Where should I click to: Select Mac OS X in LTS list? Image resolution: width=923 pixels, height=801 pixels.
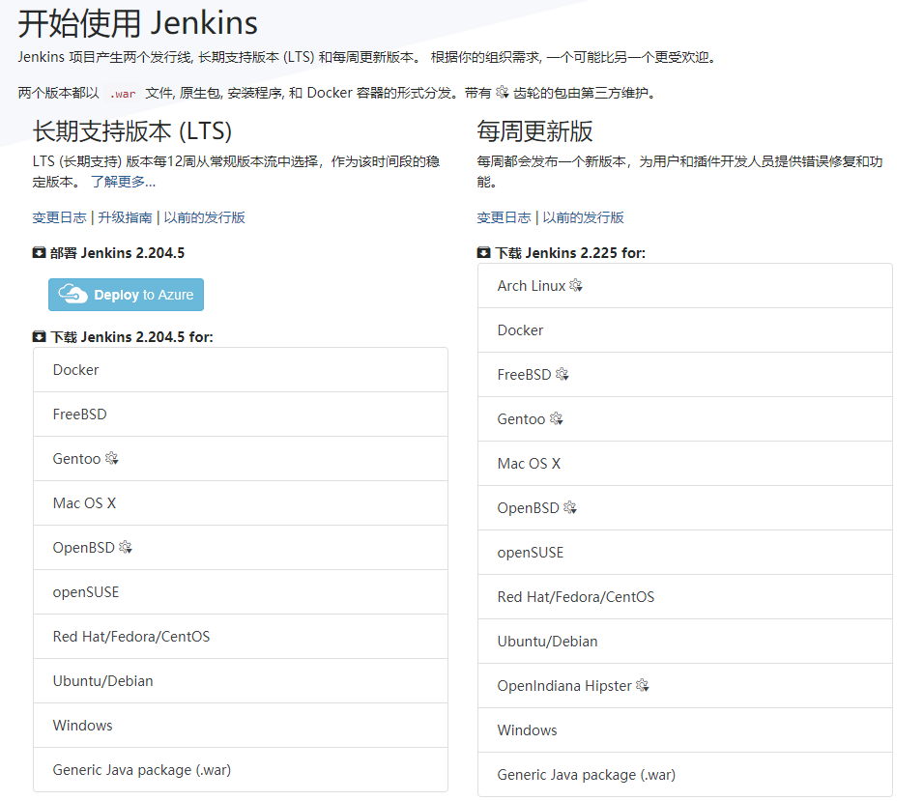[x=241, y=503]
